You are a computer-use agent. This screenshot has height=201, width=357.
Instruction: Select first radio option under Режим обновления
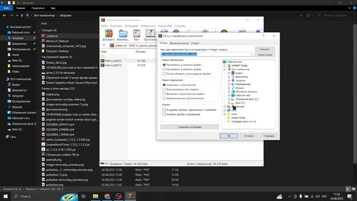(x=164, y=65)
